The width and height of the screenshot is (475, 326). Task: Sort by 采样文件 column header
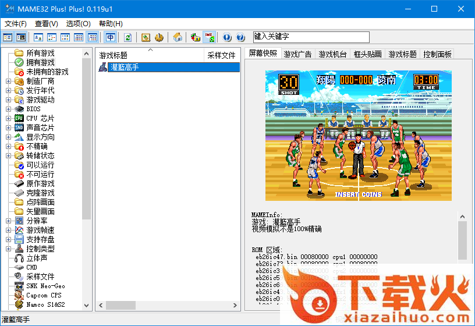222,55
